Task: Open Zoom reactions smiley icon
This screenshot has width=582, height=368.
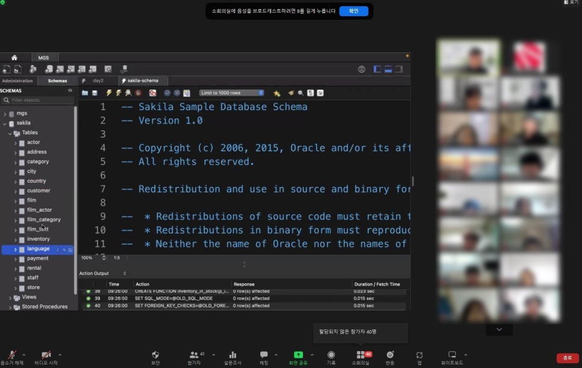Action: click(390, 355)
